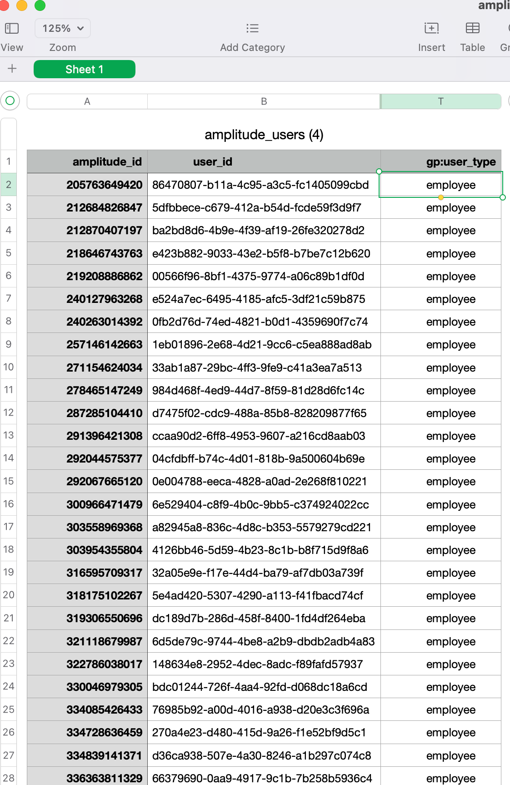
Task: Select cell 278465147249
Action: coord(87,390)
